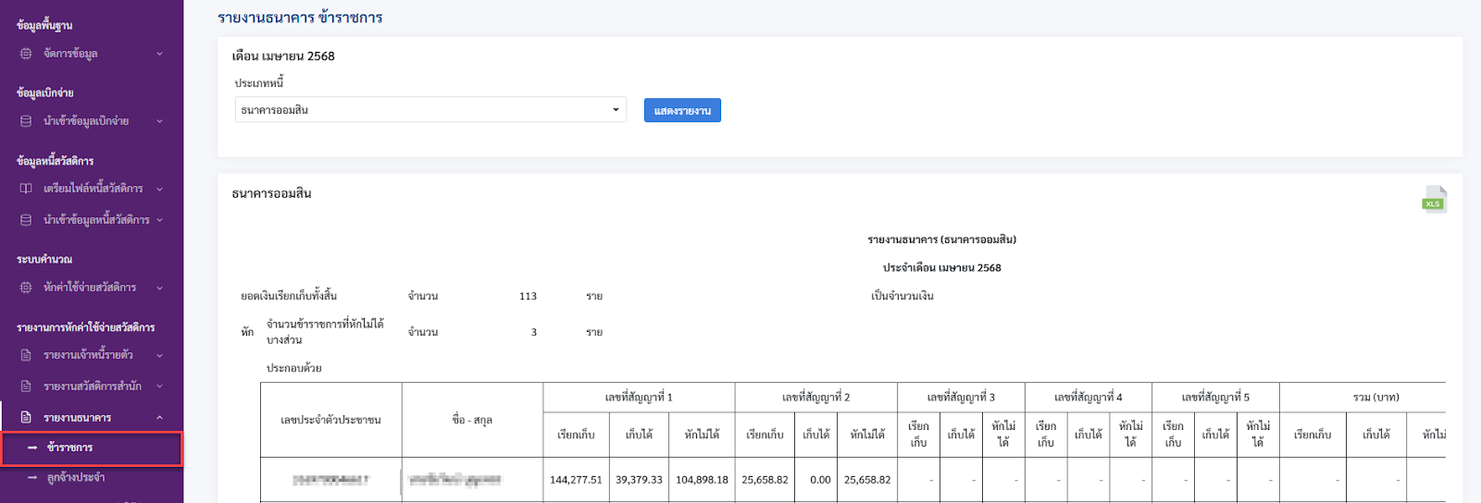Viewport: 1481px width, 503px height.
Task: Click the arrow icon beside ข้าราชการ
Action: pos(32,448)
